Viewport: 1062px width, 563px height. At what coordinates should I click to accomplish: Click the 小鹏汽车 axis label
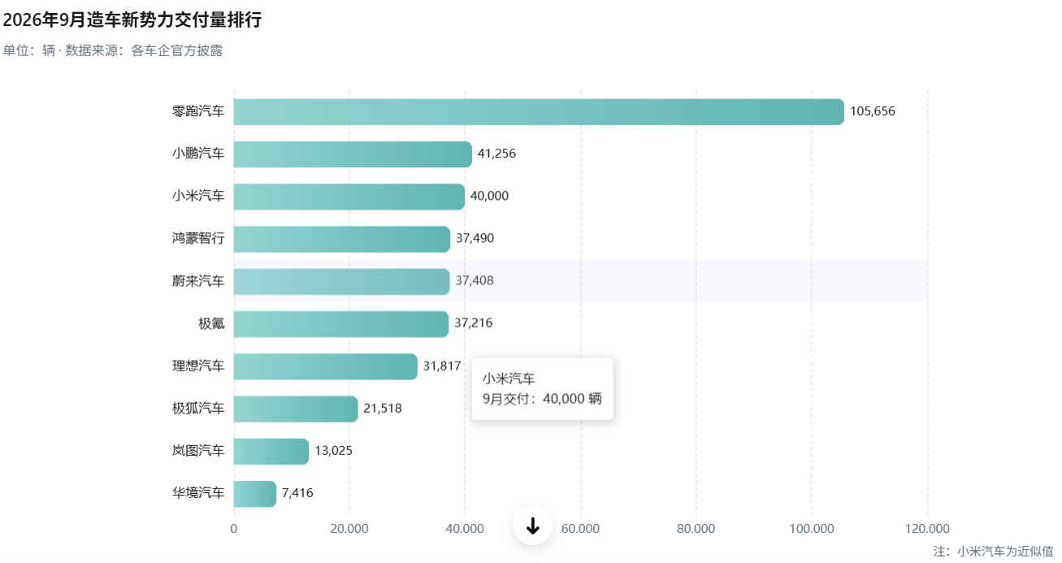point(198,154)
